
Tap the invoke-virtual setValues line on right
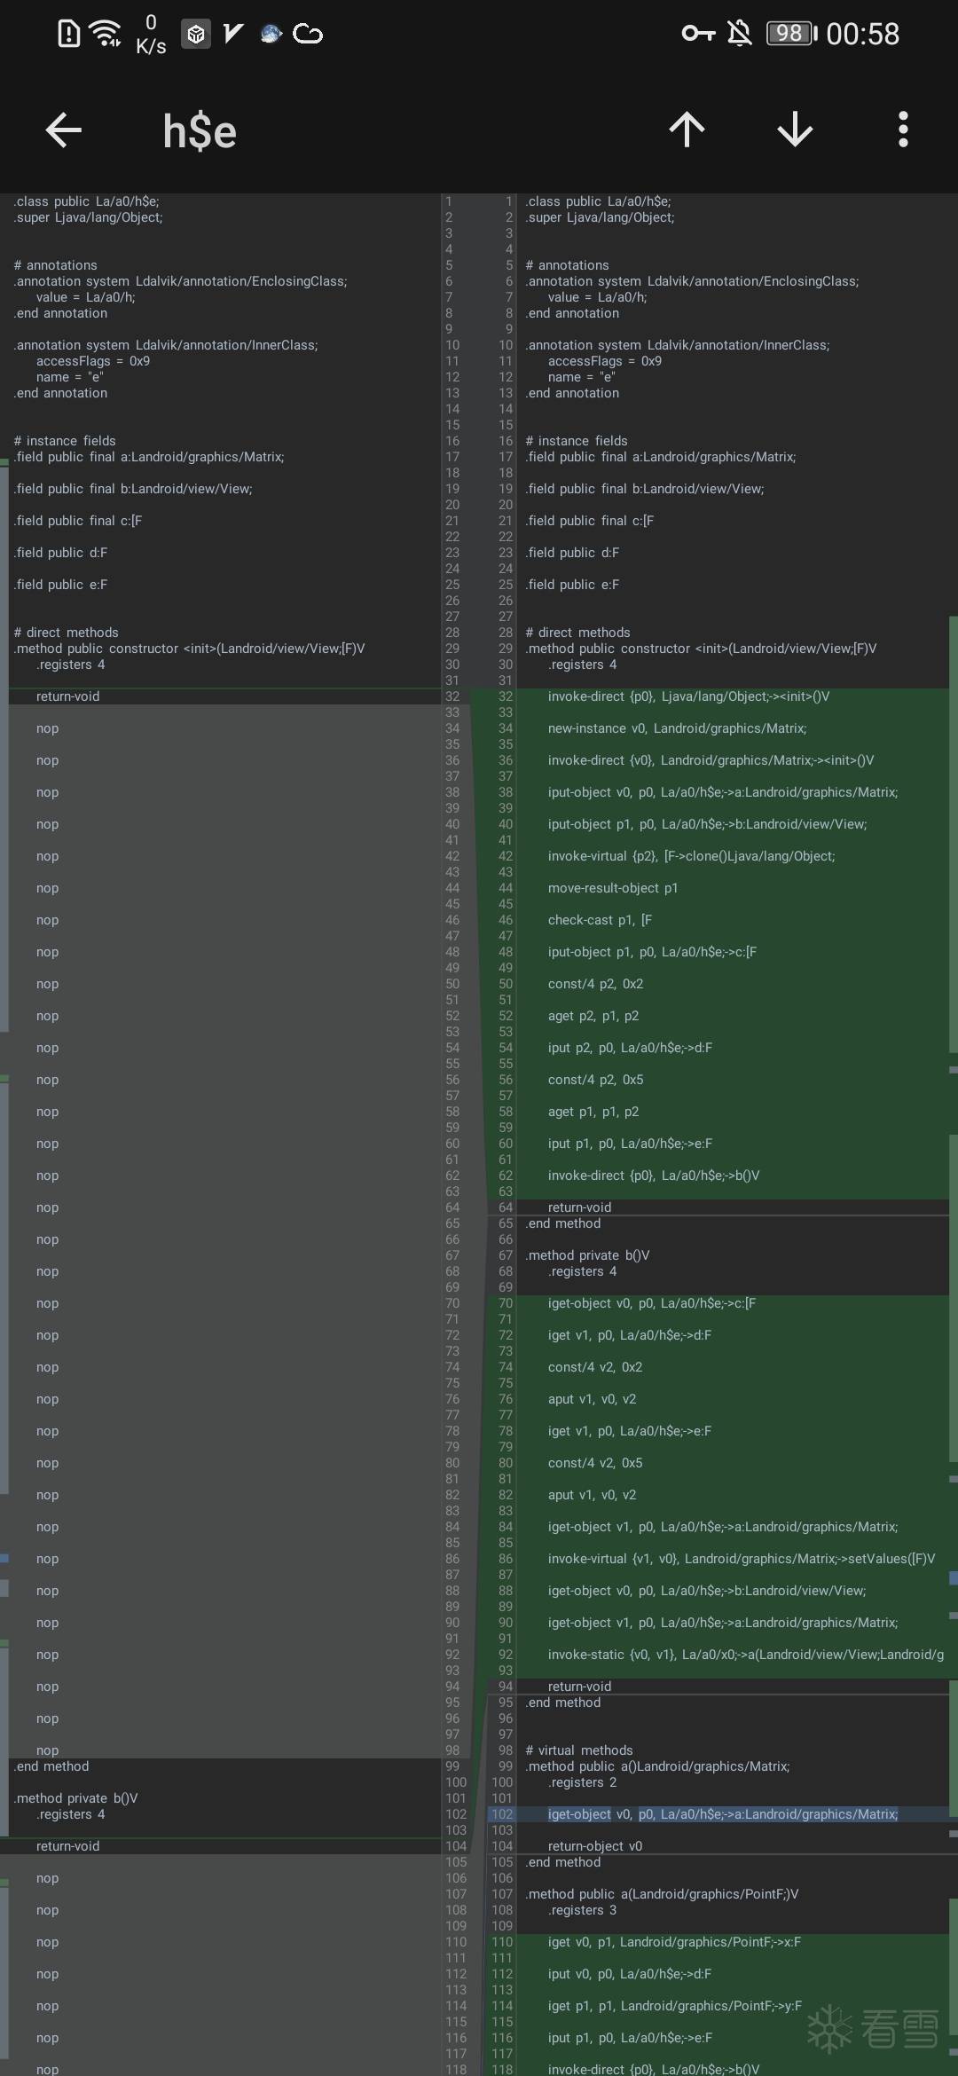(x=741, y=1559)
